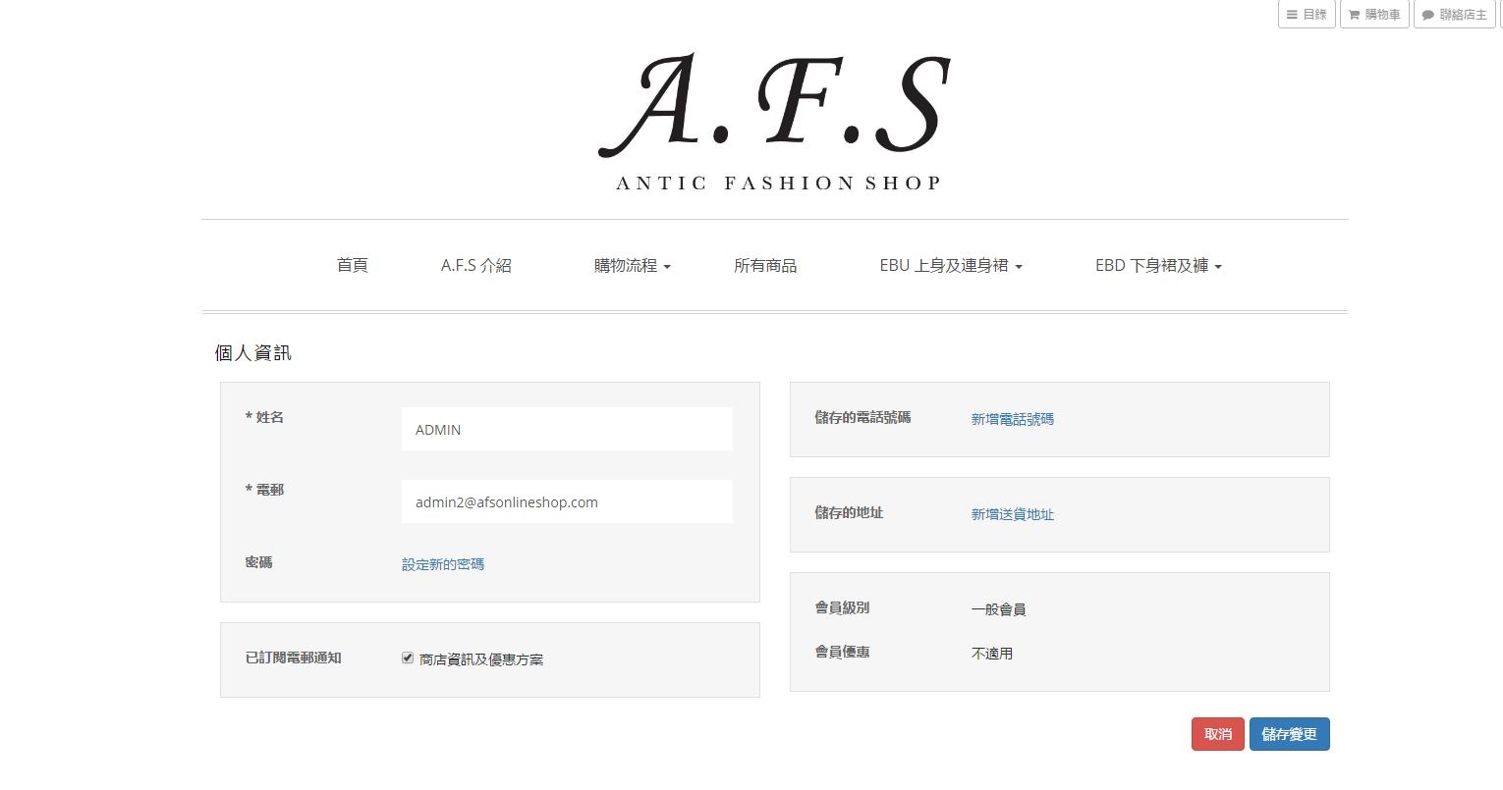Go to the 首頁 home page

click(x=353, y=265)
